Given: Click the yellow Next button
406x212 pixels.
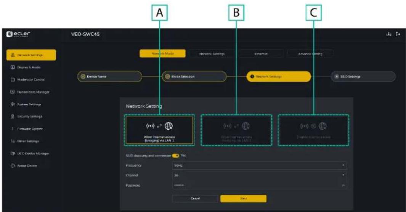Looking at the screenshot, I should point(243,199).
